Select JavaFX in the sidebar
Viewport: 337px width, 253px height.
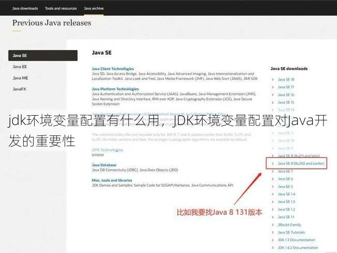tap(19, 89)
